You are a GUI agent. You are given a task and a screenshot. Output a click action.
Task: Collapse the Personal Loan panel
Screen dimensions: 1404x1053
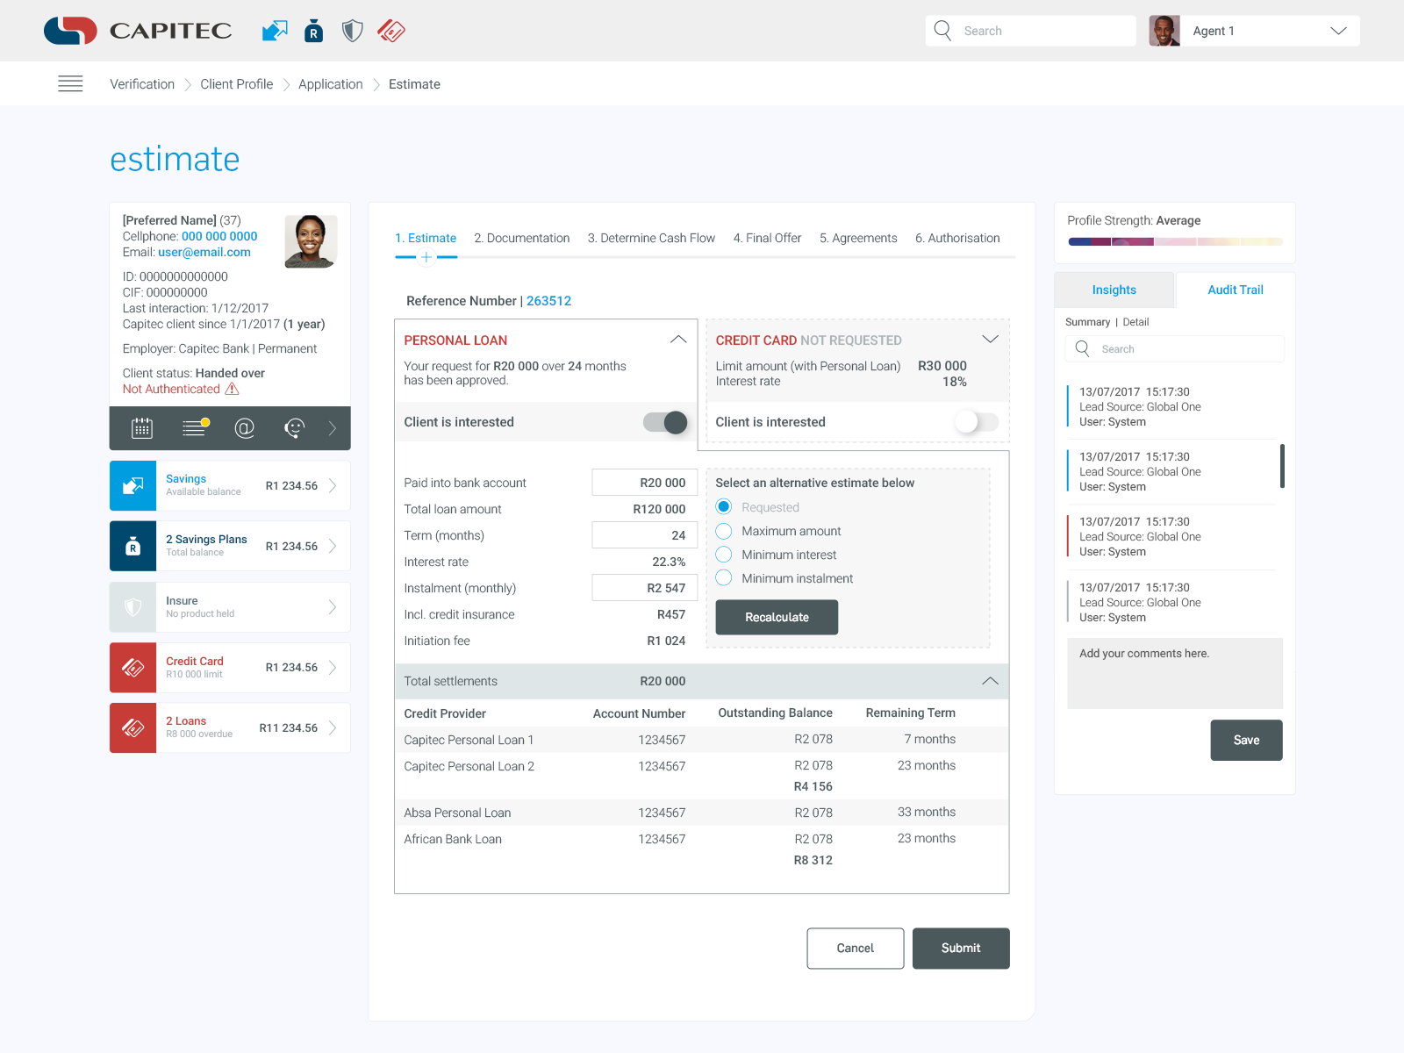[678, 340]
